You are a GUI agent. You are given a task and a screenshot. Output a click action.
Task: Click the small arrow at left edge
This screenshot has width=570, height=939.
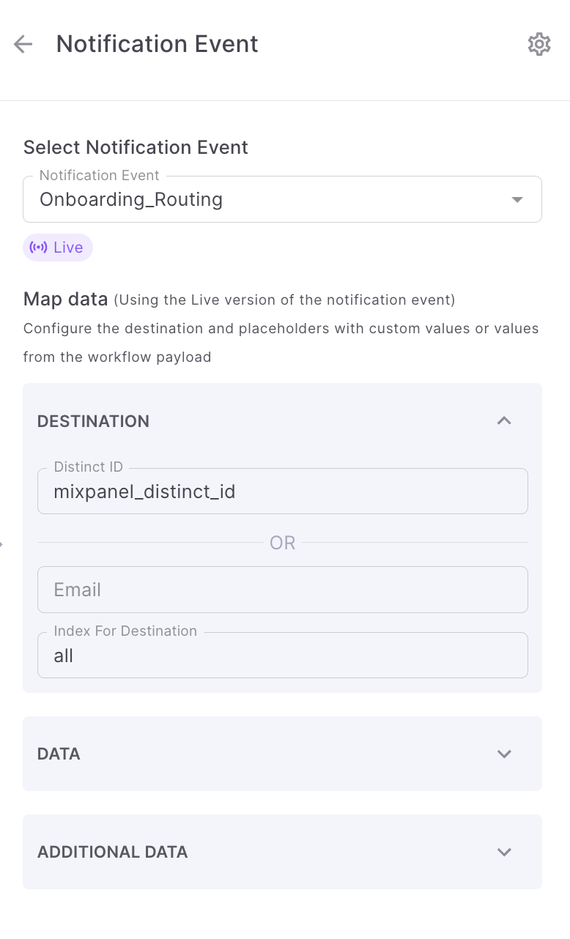click(2, 543)
